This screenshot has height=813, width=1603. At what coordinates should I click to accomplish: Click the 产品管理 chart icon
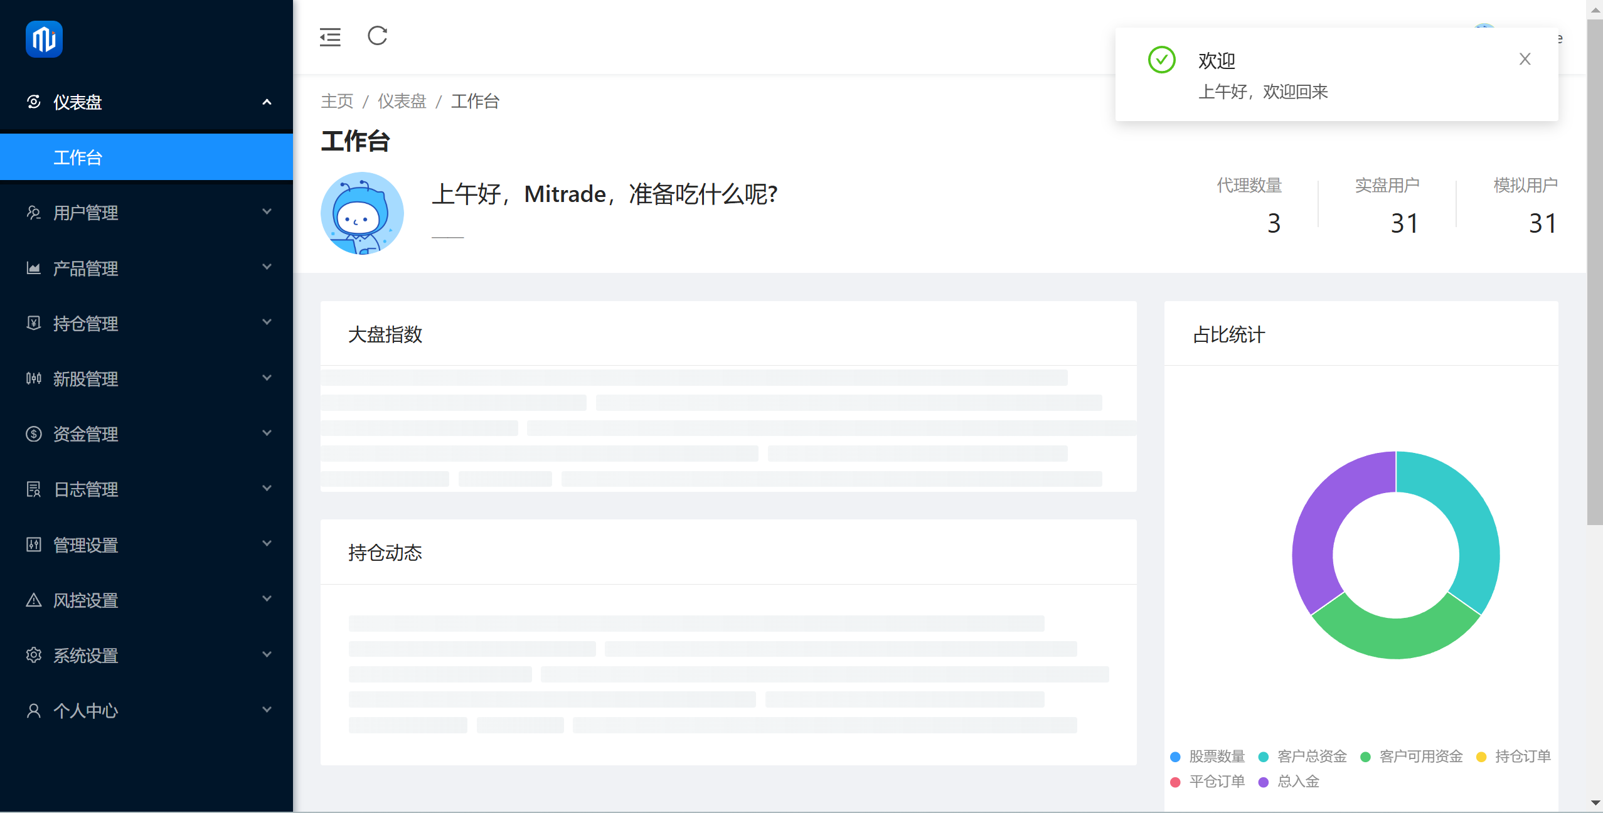click(34, 268)
